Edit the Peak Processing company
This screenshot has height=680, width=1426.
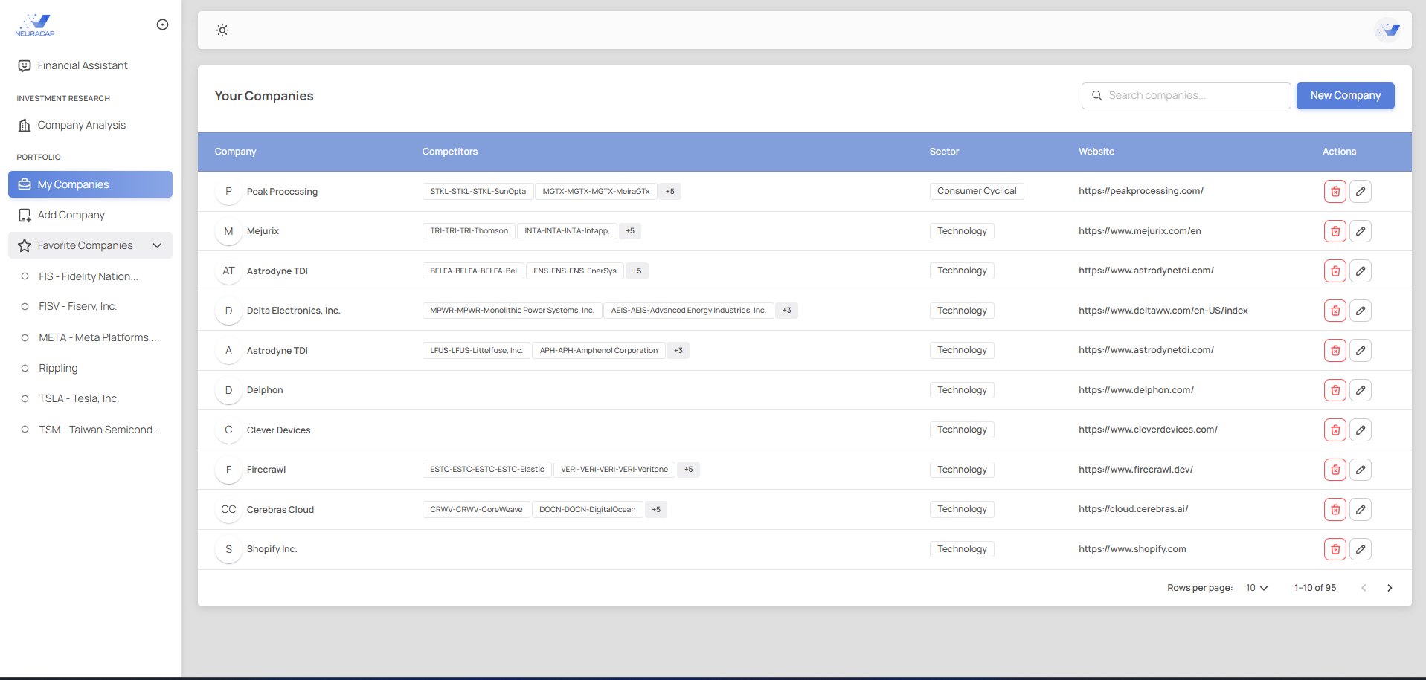click(1361, 192)
